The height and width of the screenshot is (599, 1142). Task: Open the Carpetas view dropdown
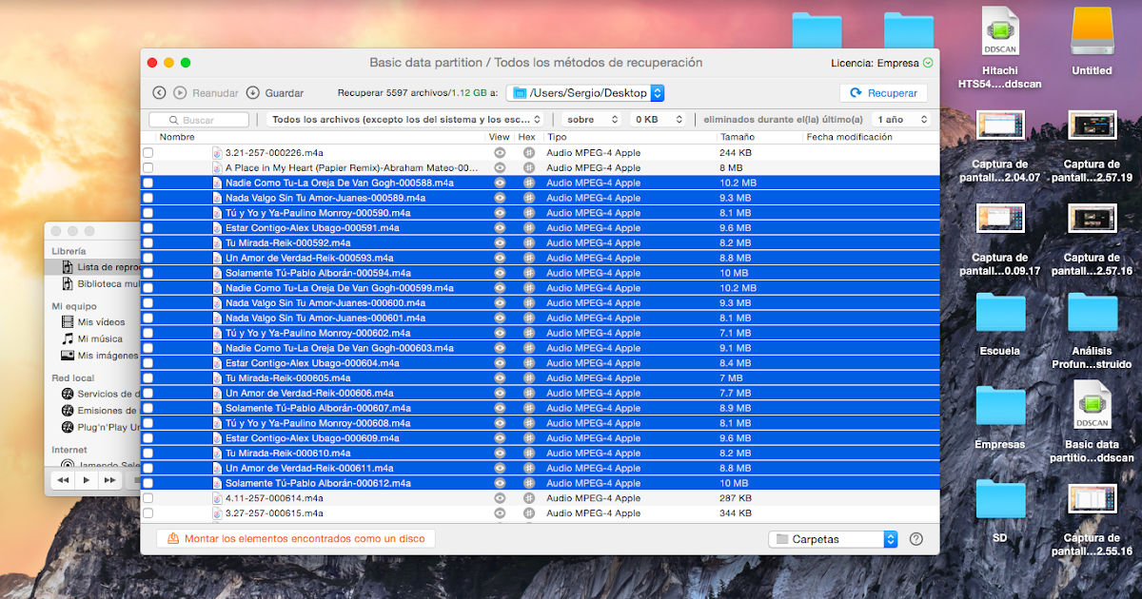[833, 539]
